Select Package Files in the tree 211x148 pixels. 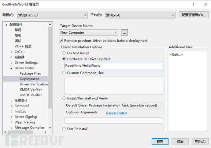pos(30,73)
